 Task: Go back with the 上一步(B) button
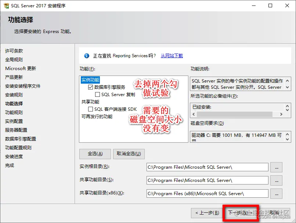coord(207,213)
